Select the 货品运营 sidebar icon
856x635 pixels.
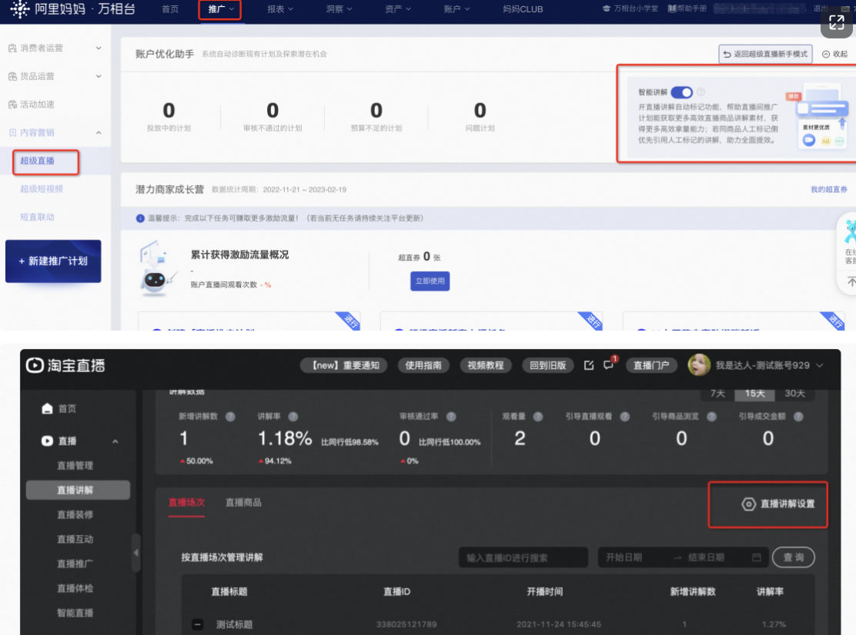coord(12,77)
